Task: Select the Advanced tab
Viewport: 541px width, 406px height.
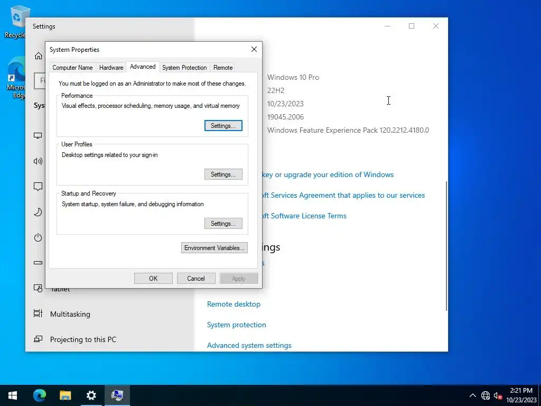Action: [143, 67]
